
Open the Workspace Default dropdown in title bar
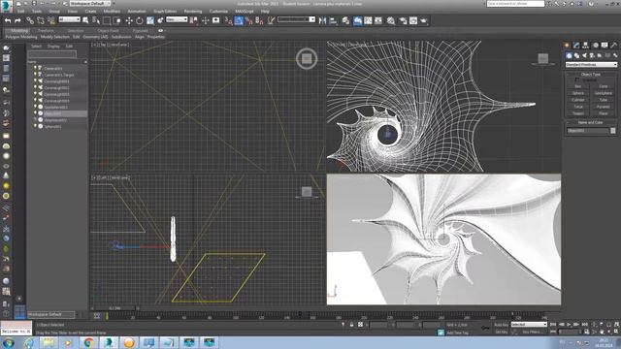point(90,4)
